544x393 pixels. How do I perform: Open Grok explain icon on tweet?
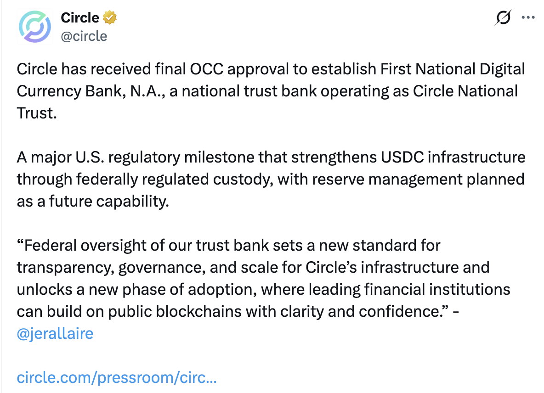(503, 17)
